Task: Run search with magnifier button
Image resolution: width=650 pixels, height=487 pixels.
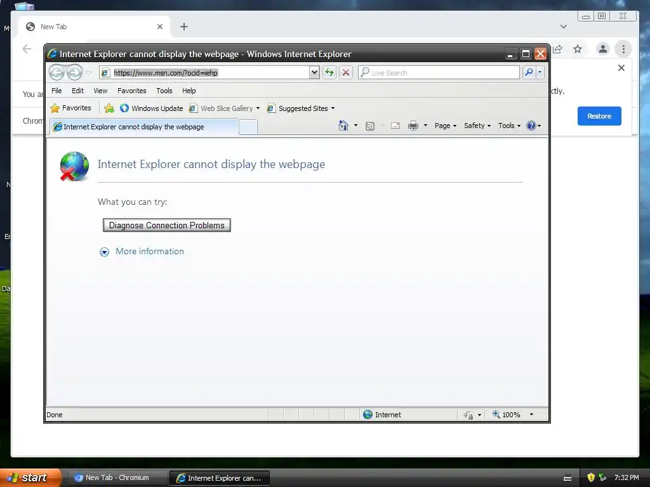Action: pos(529,72)
